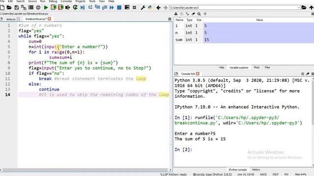Click the save file floppy icon
Image resolution: width=314 pixels, height=176 pixels.
16,8
